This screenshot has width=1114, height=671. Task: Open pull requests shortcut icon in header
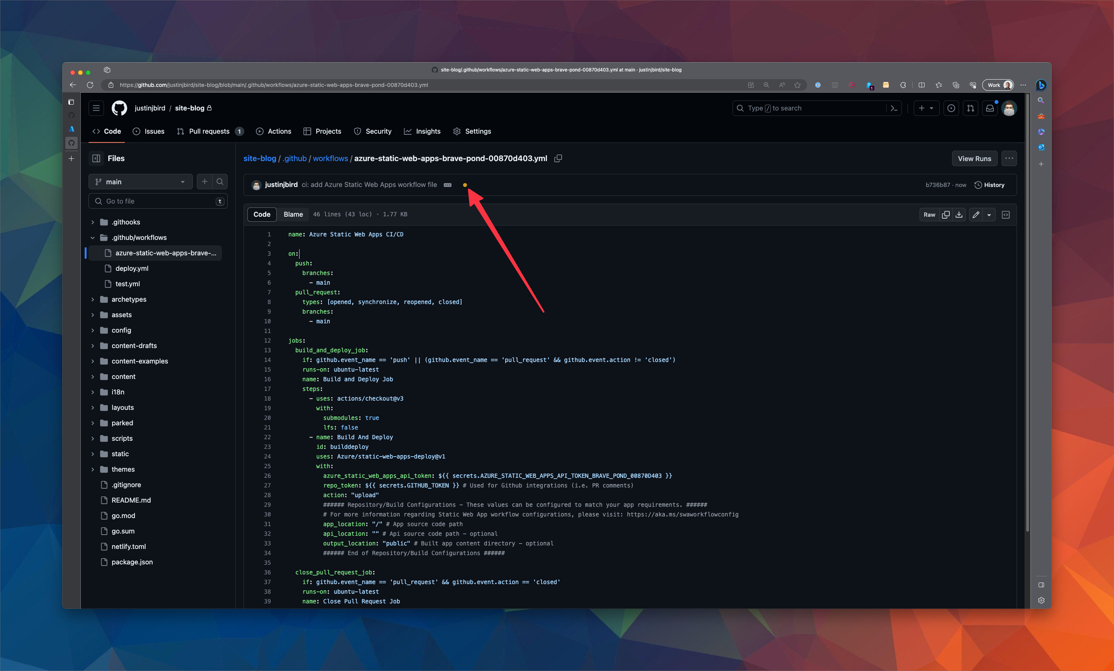pyautogui.click(x=970, y=108)
